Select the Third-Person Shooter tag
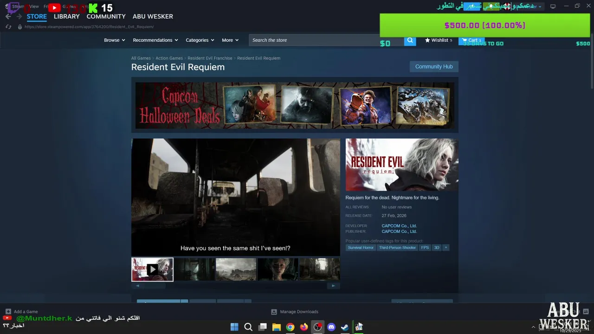The image size is (594, 334). [397, 248]
